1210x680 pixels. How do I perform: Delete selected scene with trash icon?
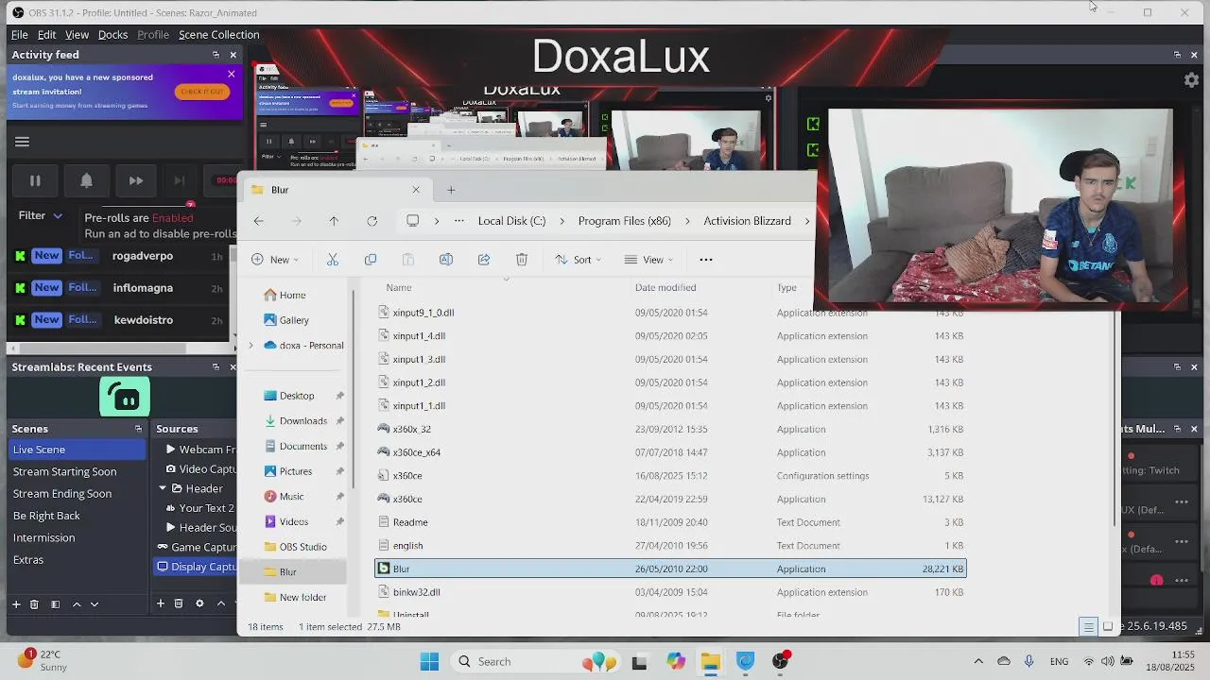pyautogui.click(x=35, y=604)
